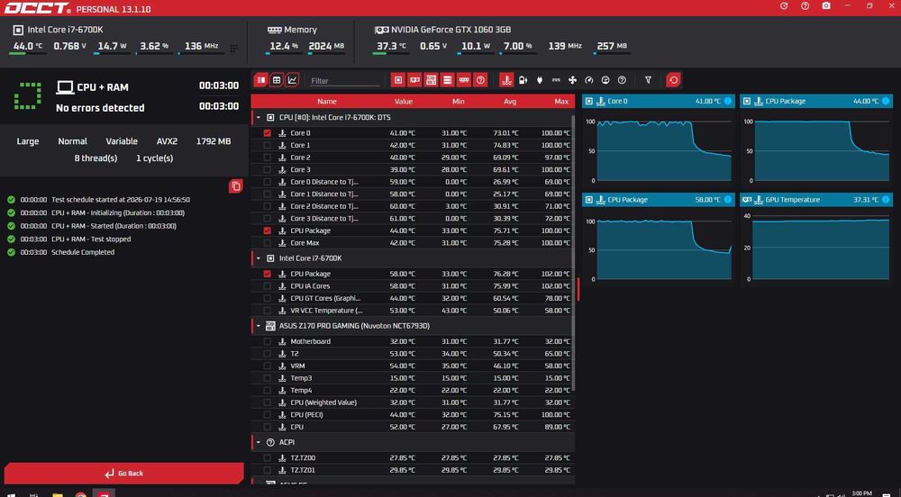Toggle the motherboard sensors filter icon
The width and height of the screenshot is (901, 497).
coord(431,80)
